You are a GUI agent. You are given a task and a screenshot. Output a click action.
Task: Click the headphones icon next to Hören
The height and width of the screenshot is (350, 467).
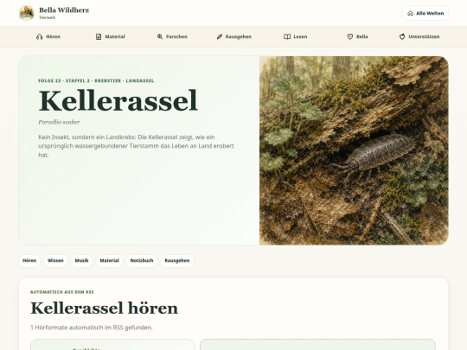tap(39, 36)
